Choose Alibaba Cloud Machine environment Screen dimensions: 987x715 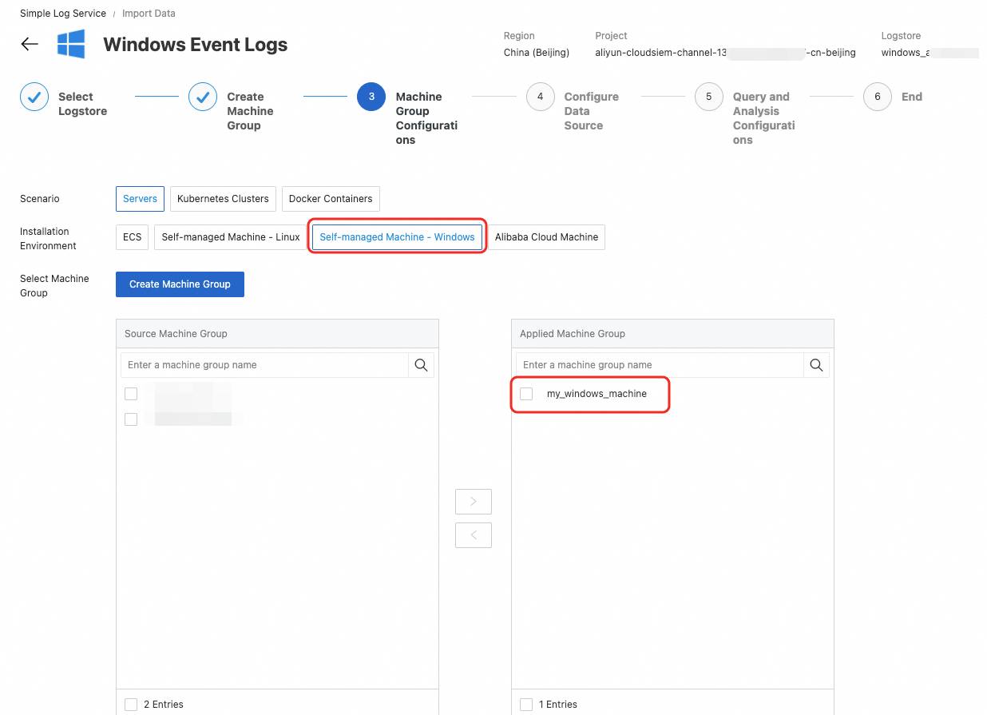point(546,237)
